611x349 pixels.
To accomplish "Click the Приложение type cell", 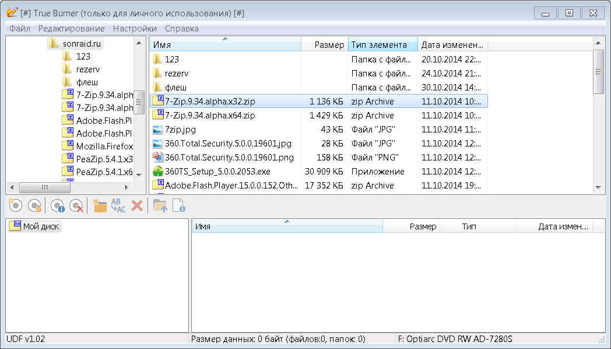I will pyautogui.click(x=378, y=172).
